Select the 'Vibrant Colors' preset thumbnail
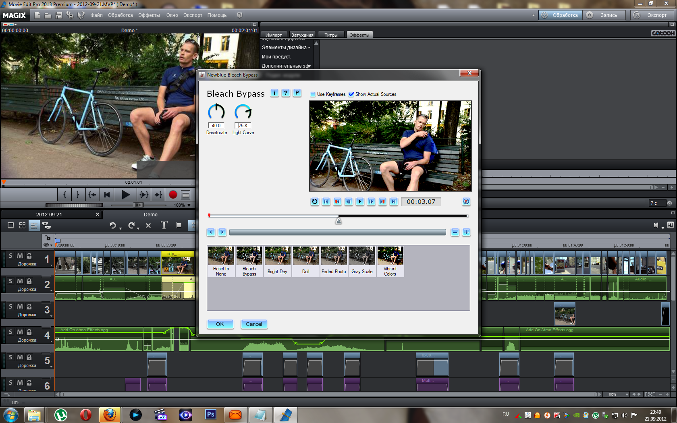This screenshot has height=423, width=677. coord(390,261)
